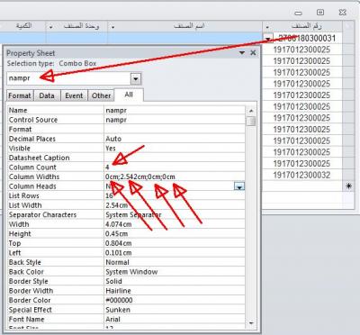Click the الكمية column header

pyautogui.click(x=23, y=26)
